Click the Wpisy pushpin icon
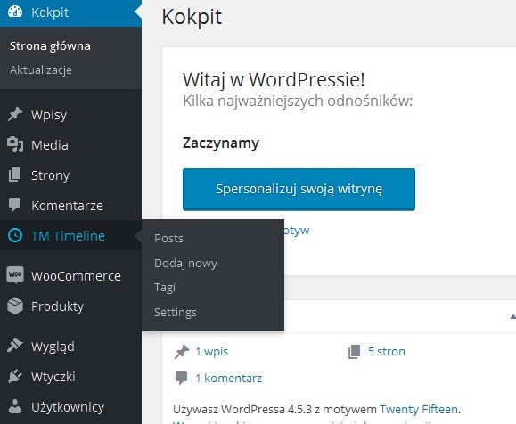Viewport: 516px width, 424px height. click(15, 115)
